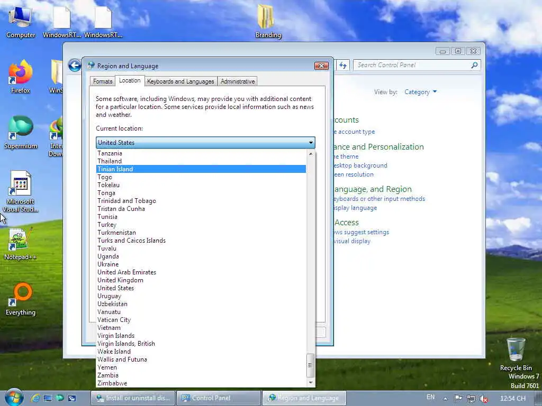Launch the Supermium browser shortcut
Image resolution: width=542 pixels, height=406 pixels.
pyautogui.click(x=21, y=133)
